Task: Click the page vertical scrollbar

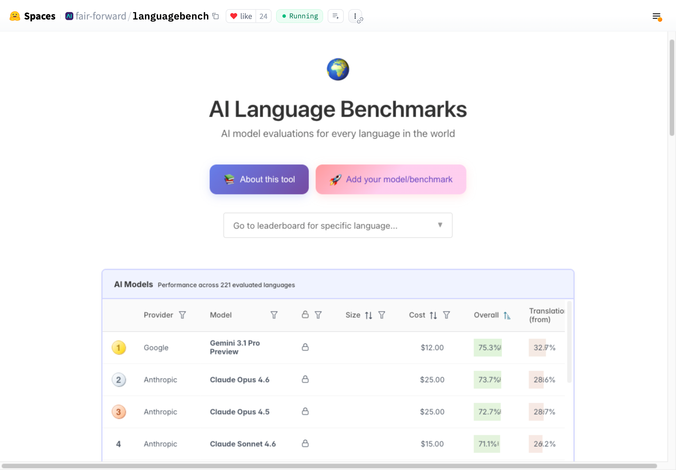Action: coord(672,87)
